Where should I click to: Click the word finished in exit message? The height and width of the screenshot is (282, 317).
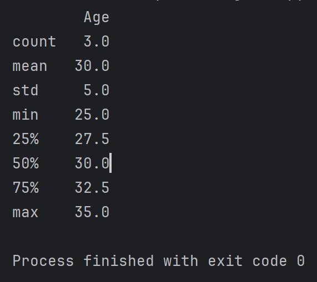pos(119,260)
